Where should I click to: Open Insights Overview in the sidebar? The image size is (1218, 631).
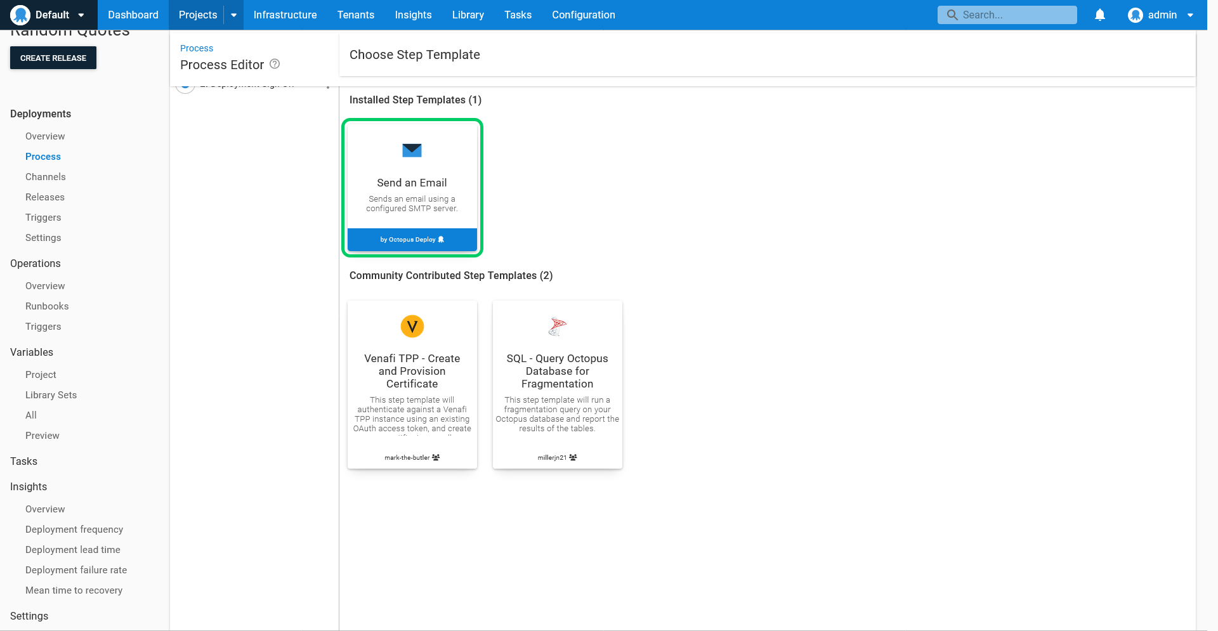(45, 509)
